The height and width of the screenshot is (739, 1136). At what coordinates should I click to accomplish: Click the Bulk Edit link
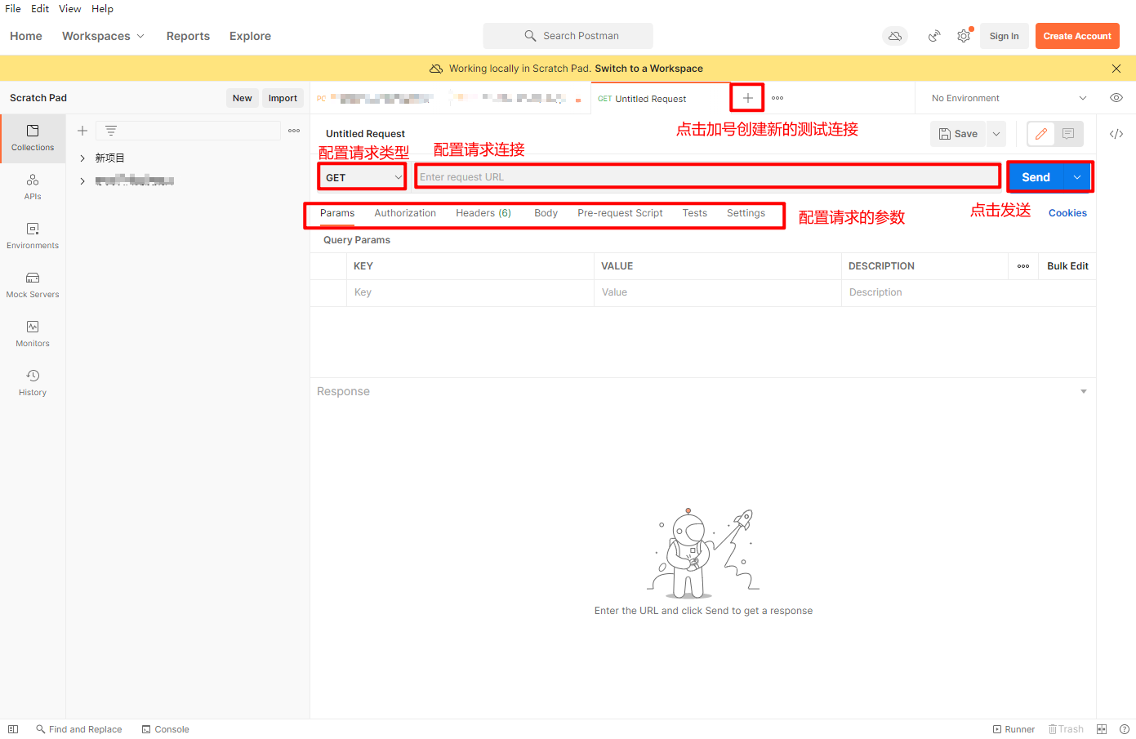point(1067,266)
